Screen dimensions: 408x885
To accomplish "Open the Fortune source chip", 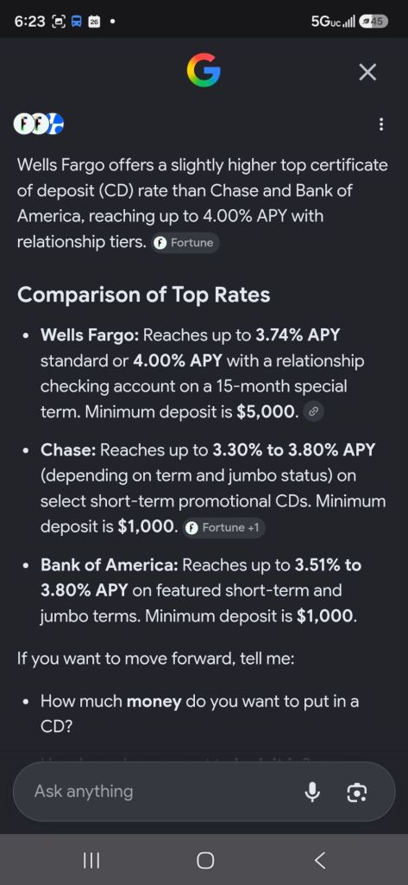I will tap(185, 243).
